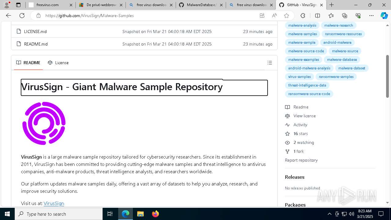
Task: Open the LICENSE.md file
Action: tap(35, 31)
